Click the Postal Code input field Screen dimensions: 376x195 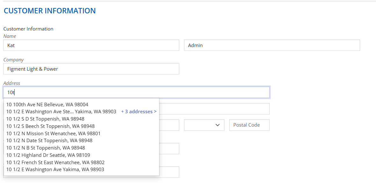point(249,125)
